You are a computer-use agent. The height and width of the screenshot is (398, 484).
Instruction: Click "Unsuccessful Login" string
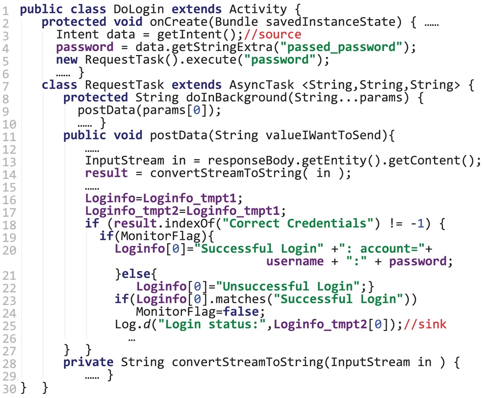pos(291,287)
